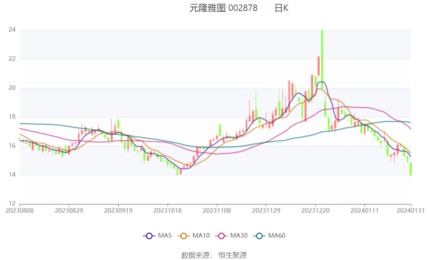428x260 pixels.
Task: Click the tall green candlestick peaking at 24
Action: [322, 59]
